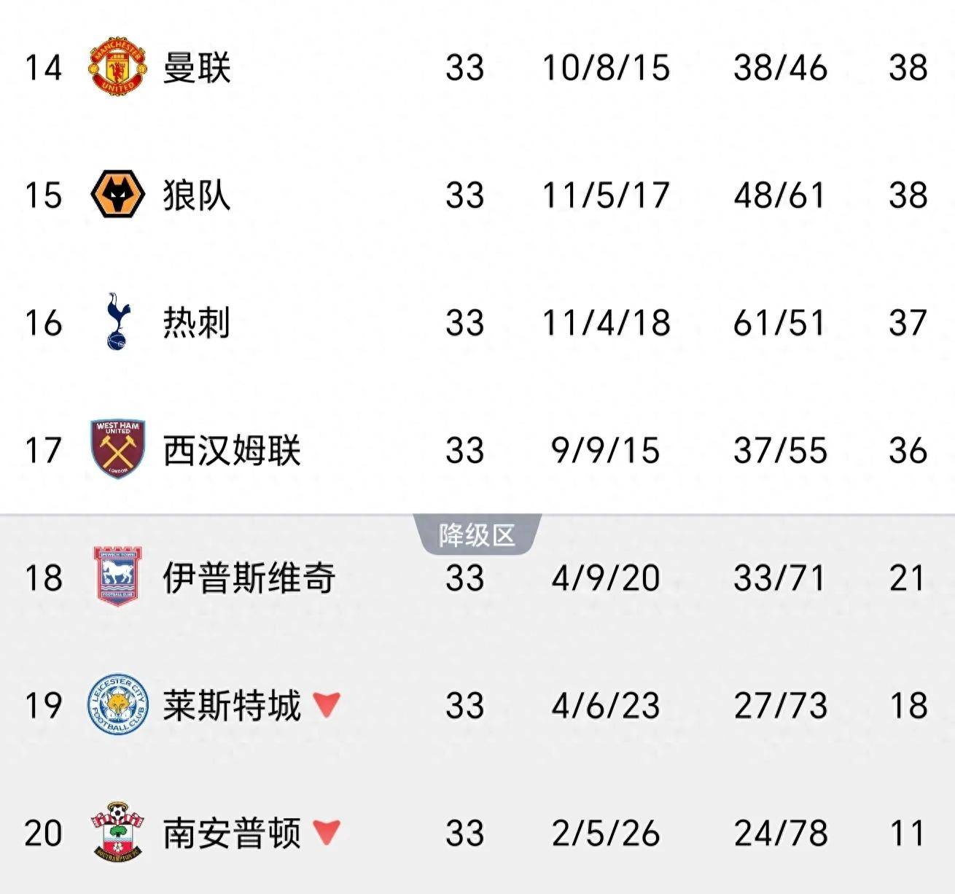
Task: Select the 降级区 relegation zone label
Action: click(477, 536)
